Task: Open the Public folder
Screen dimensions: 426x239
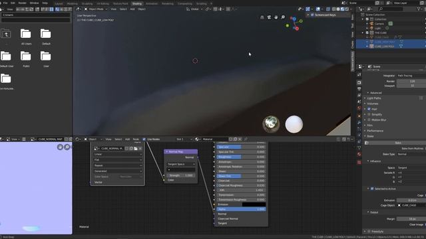Action: (26, 56)
